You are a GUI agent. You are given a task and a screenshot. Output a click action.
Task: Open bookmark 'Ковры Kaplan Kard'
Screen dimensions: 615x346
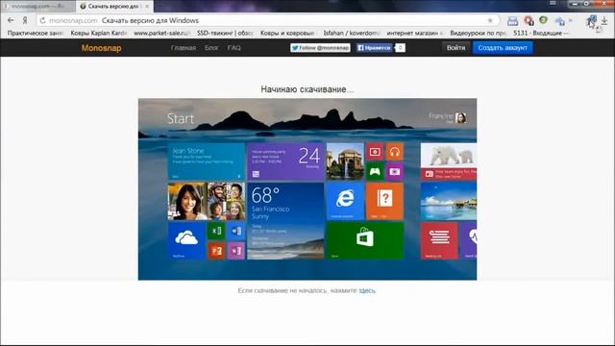(x=98, y=33)
